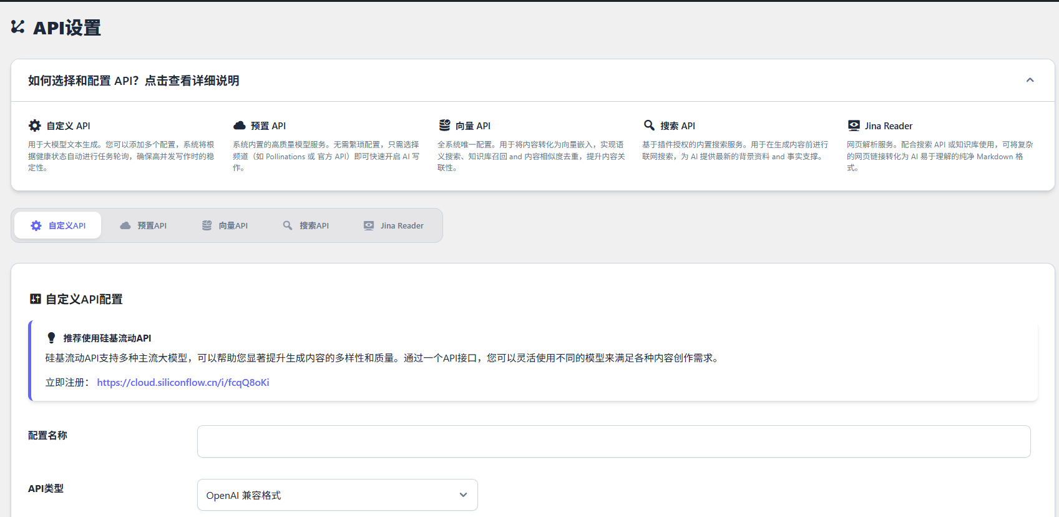
Task: Click the 预置 API card heading text
Action: coord(268,126)
